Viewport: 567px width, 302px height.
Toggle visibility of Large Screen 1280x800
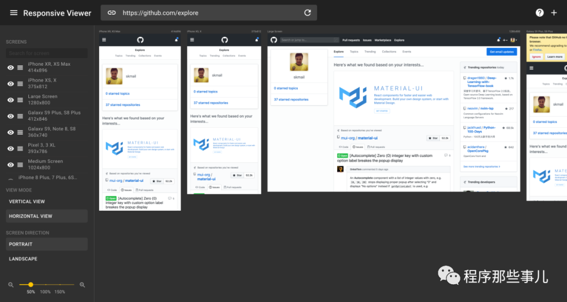pyautogui.click(x=11, y=100)
